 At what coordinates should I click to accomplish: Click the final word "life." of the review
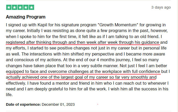pyautogui.click(x=9, y=95)
